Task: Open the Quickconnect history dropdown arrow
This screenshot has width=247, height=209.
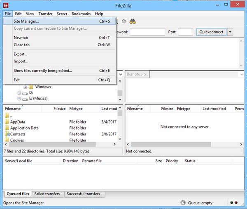Action: click(230, 32)
